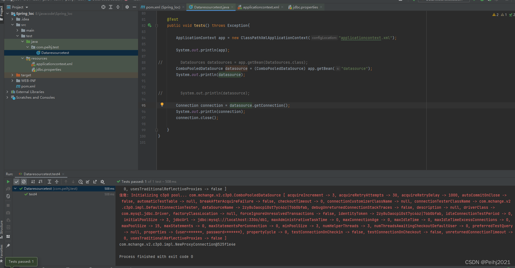This screenshot has height=268, width=515.
Task: Collapse Dataresourcetest node in test results
Action: click(x=15, y=189)
